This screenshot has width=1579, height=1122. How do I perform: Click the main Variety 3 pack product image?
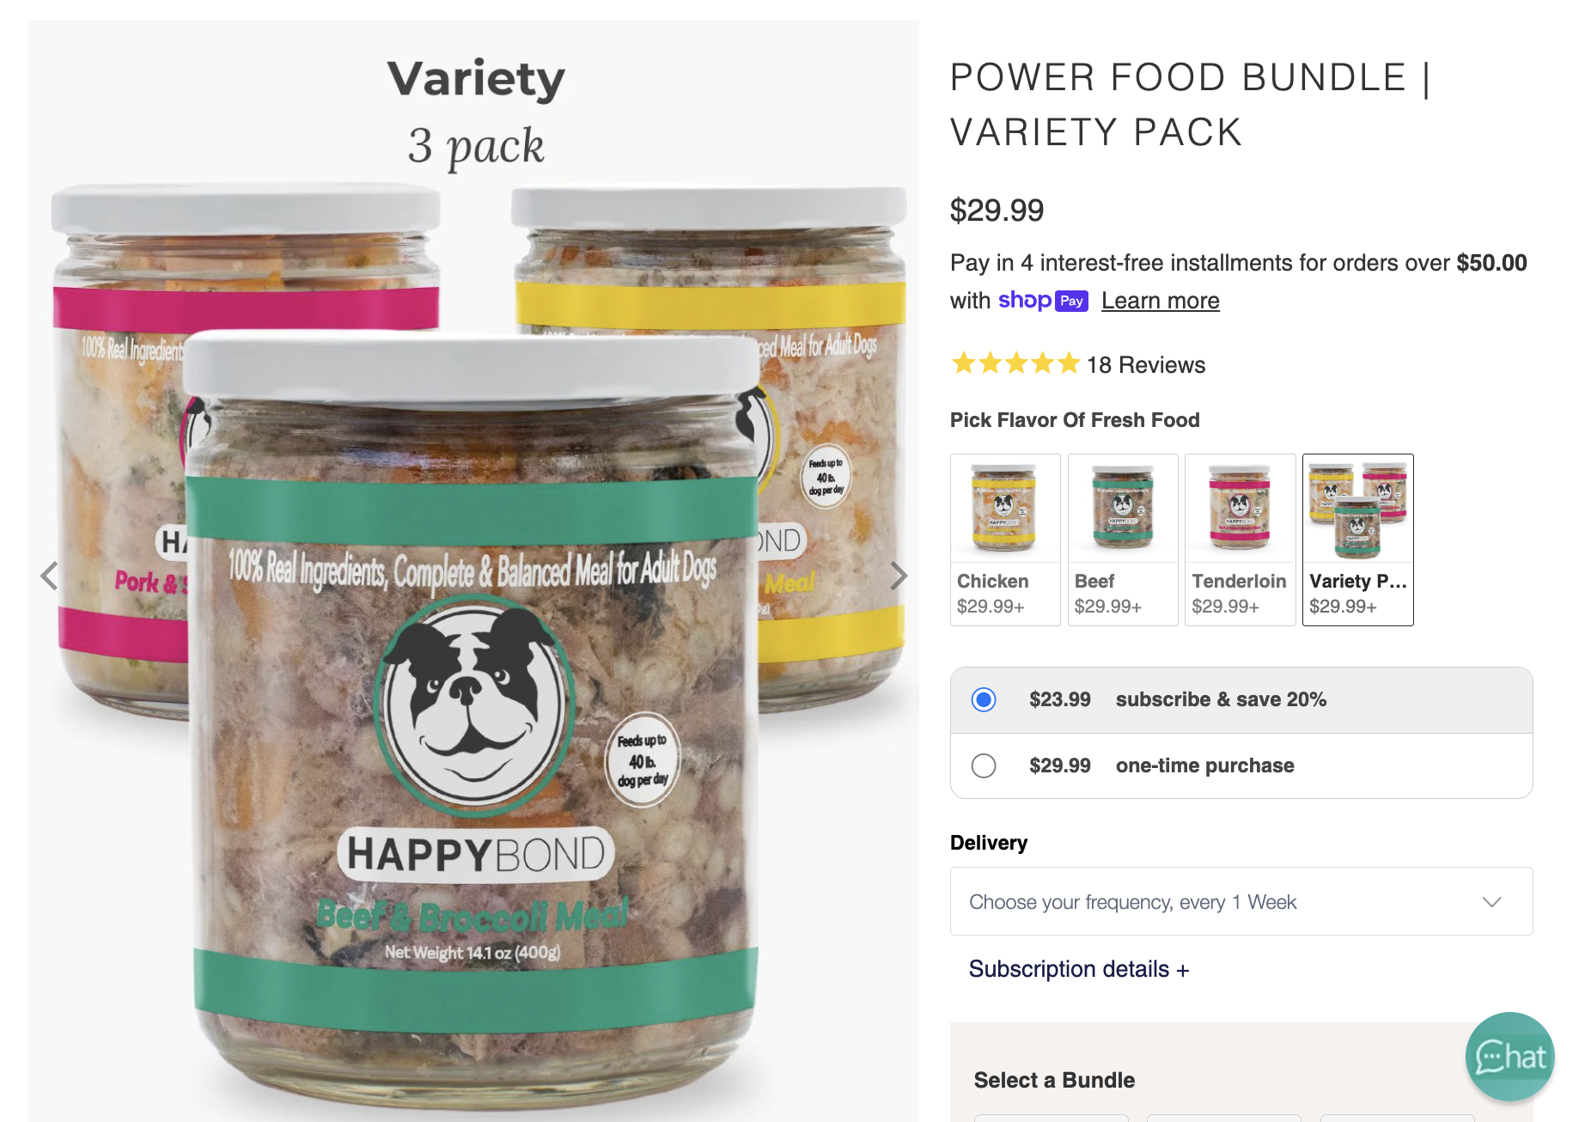point(474,570)
